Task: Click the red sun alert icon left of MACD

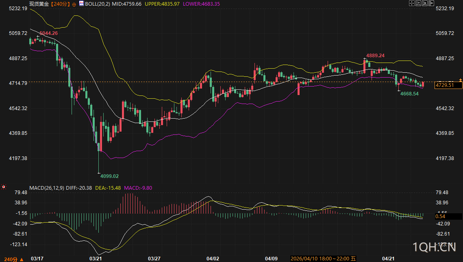Action: [x=4, y=187]
